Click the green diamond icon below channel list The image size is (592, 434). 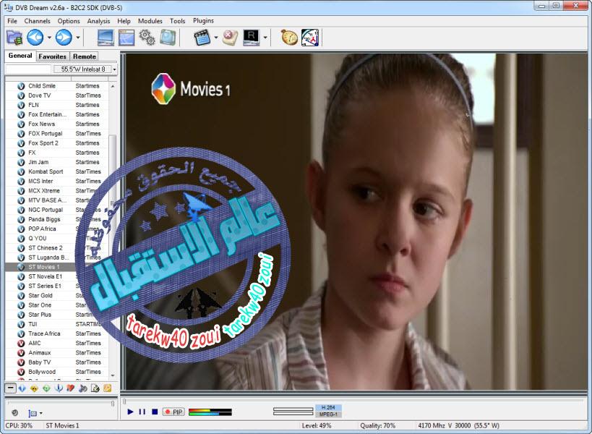pyautogui.click(x=46, y=388)
